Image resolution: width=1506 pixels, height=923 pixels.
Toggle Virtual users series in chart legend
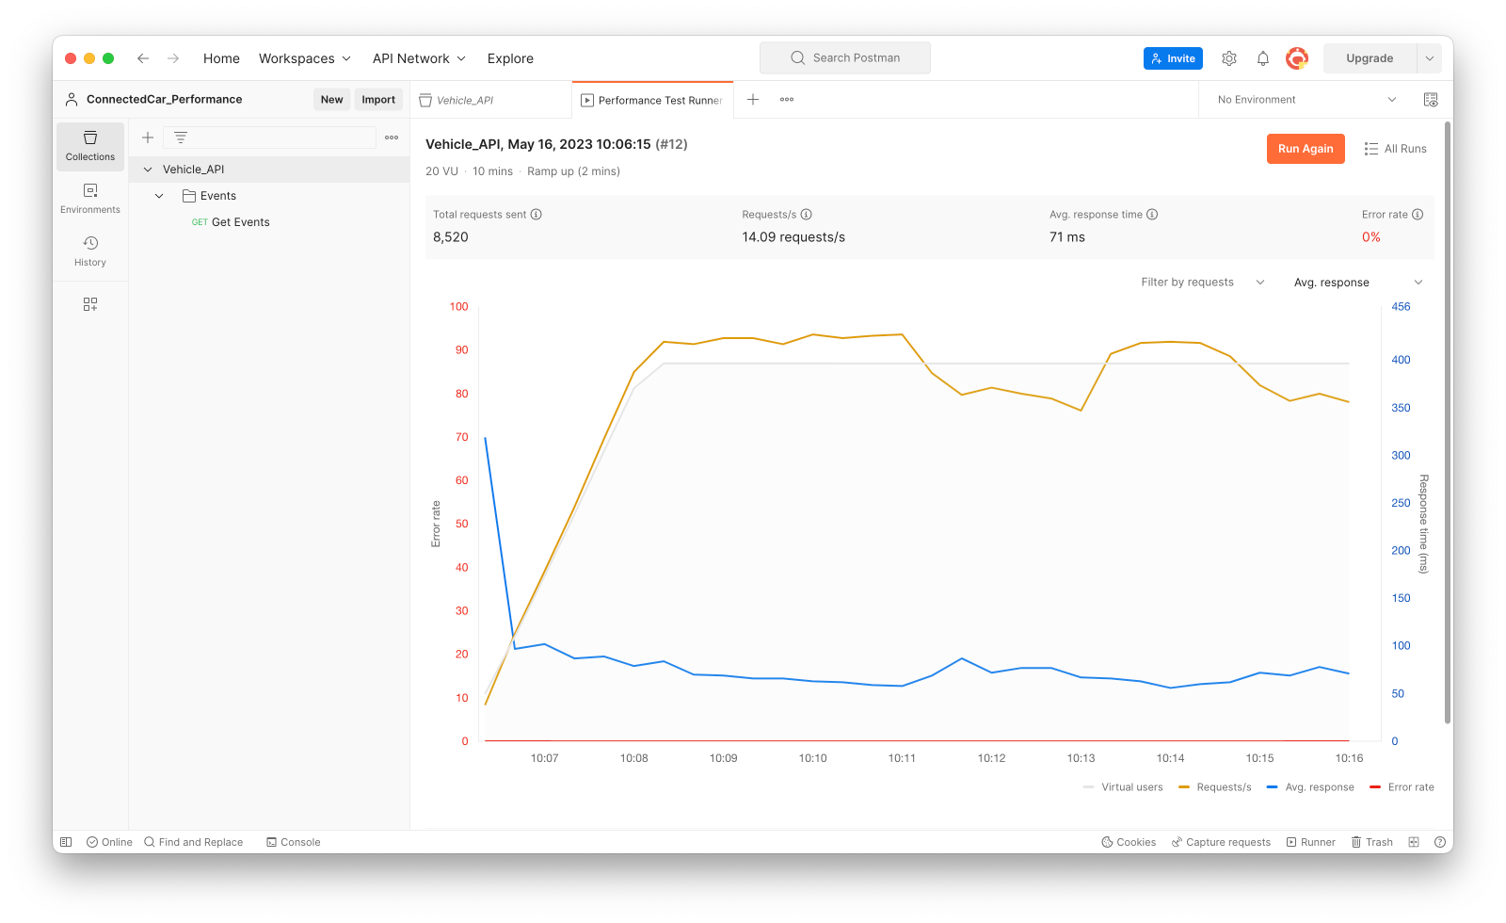pyautogui.click(x=1124, y=787)
